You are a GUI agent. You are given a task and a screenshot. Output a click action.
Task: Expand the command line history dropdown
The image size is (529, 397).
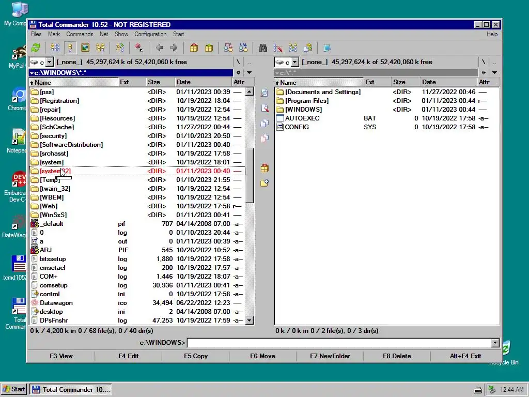point(495,343)
